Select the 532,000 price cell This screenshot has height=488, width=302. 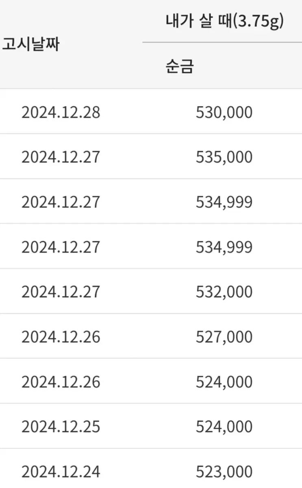pyautogui.click(x=224, y=292)
